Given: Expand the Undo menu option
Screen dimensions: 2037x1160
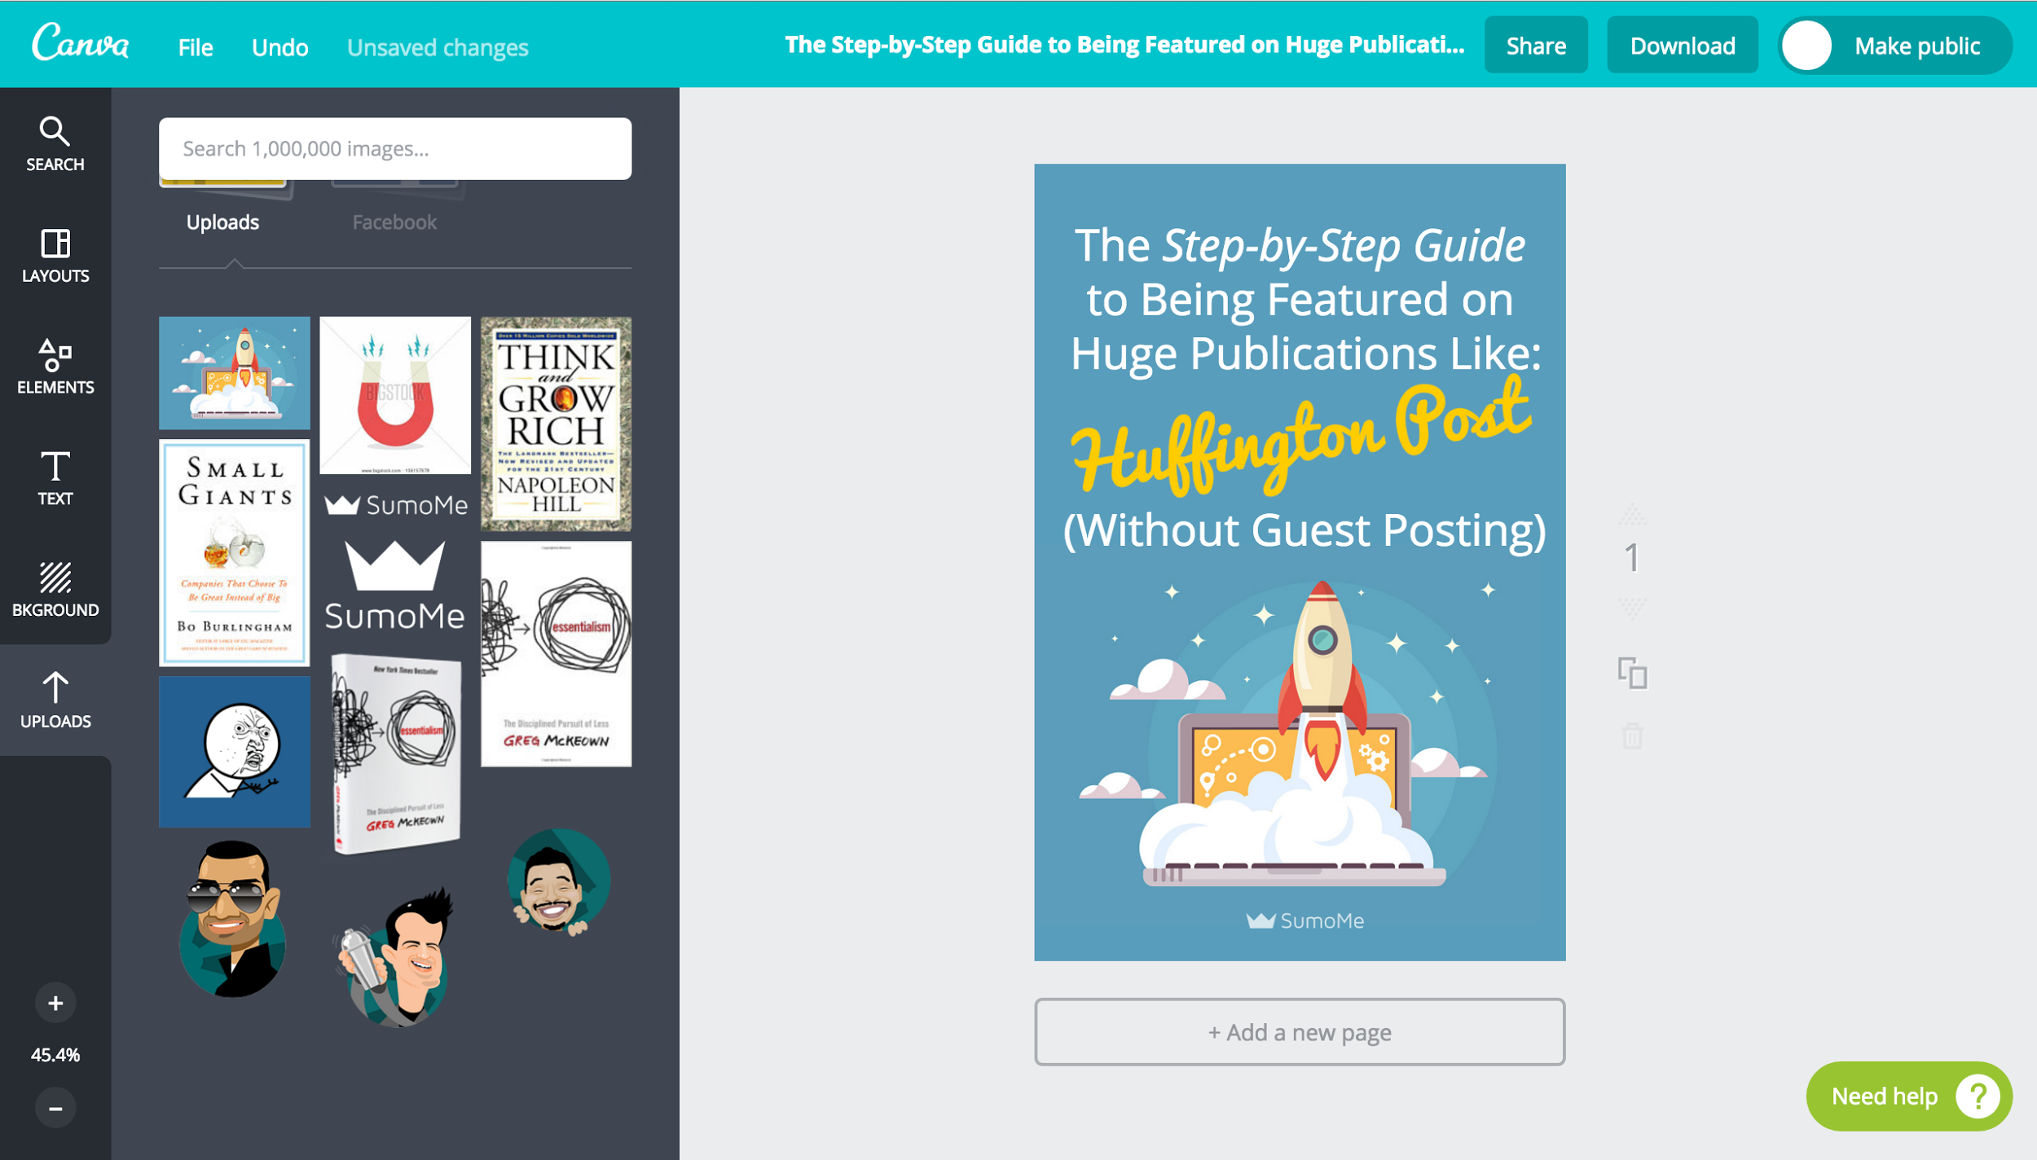Looking at the screenshot, I should coord(277,46).
